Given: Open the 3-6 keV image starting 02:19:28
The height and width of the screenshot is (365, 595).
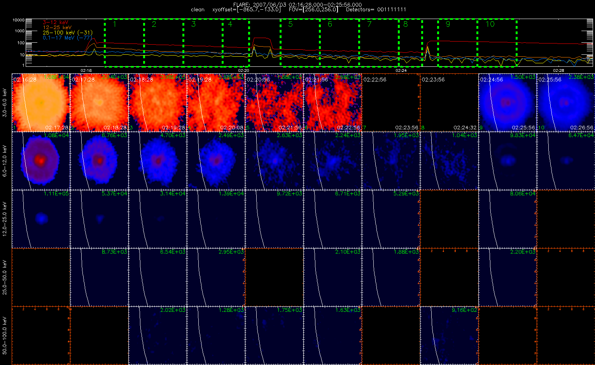Looking at the screenshot, I should [216, 102].
